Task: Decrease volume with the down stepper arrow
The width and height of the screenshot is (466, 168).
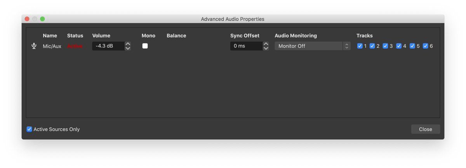Action: tap(128, 48)
